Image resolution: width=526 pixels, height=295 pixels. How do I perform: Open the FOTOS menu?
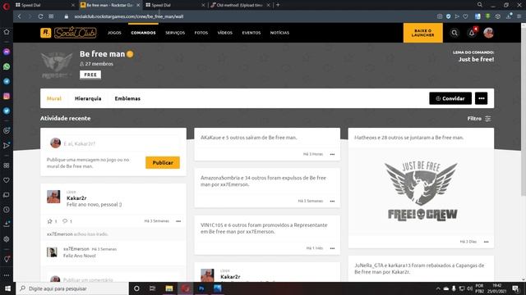[x=201, y=33]
